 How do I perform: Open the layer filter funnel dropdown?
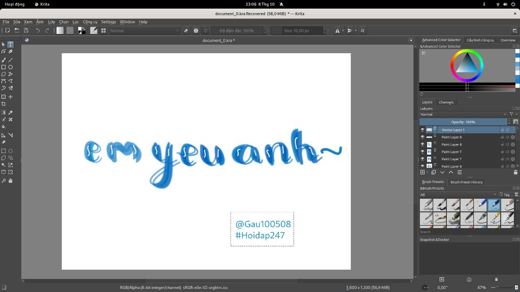tap(513, 114)
